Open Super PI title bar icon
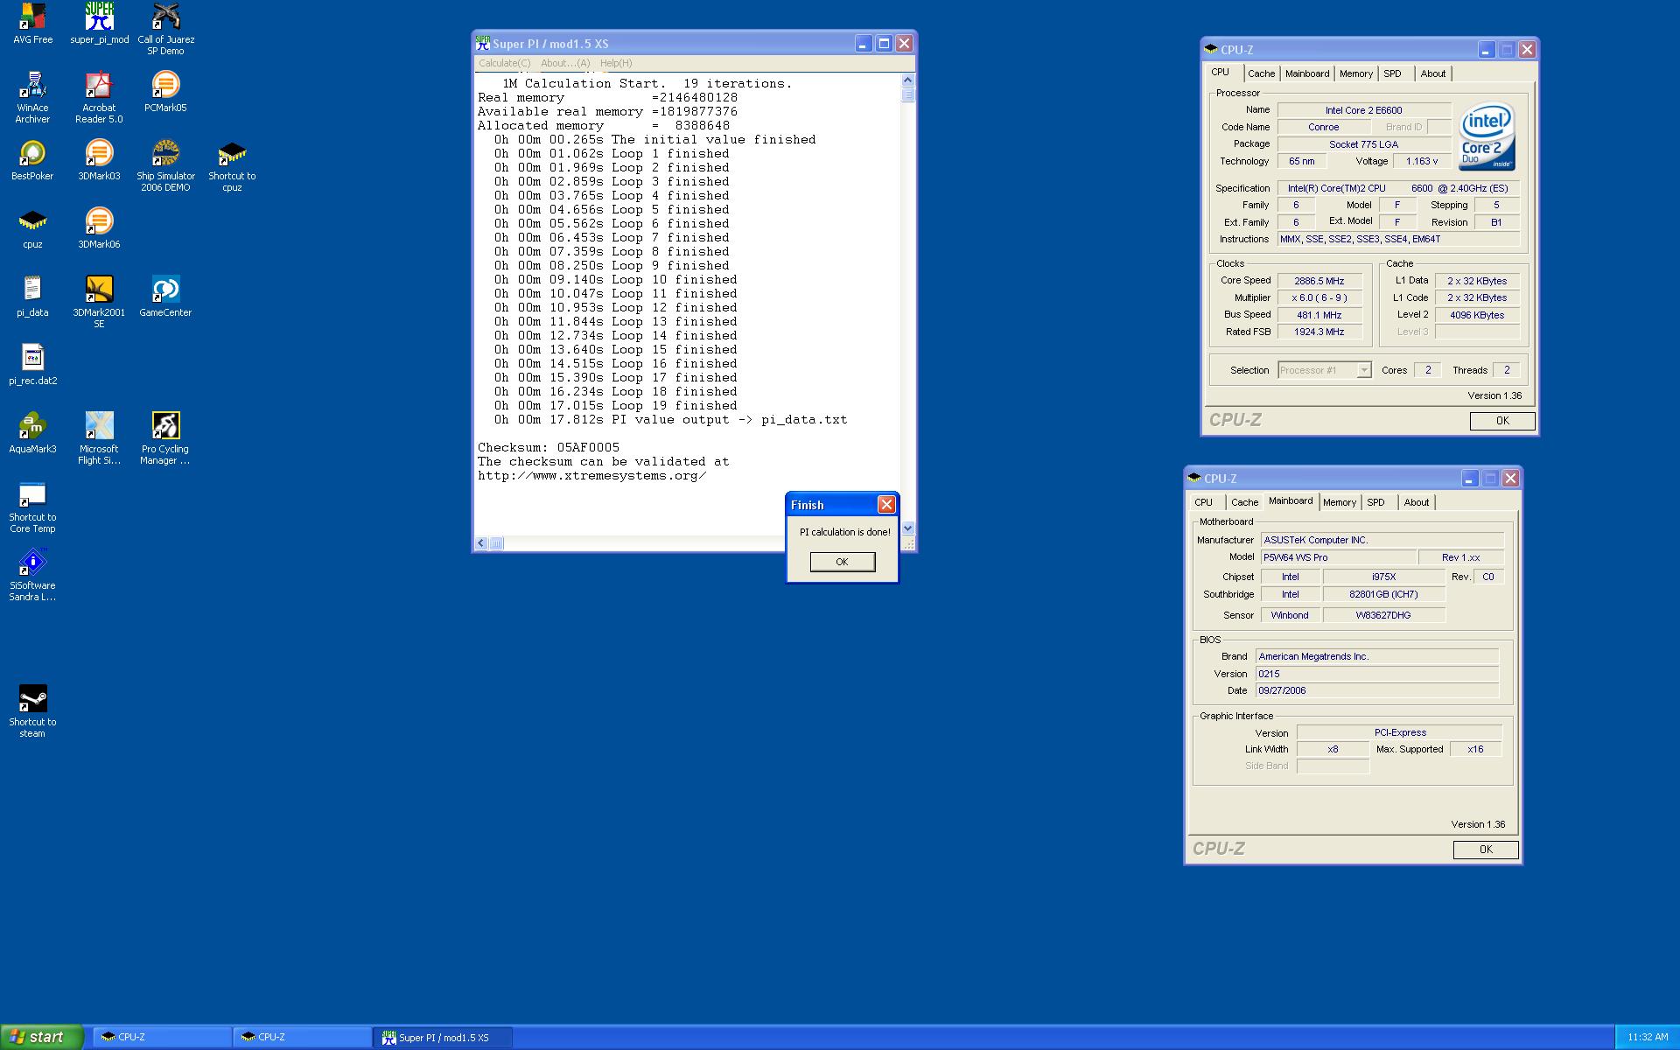1680x1050 pixels. pyautogui.click(x=482, y=43)
